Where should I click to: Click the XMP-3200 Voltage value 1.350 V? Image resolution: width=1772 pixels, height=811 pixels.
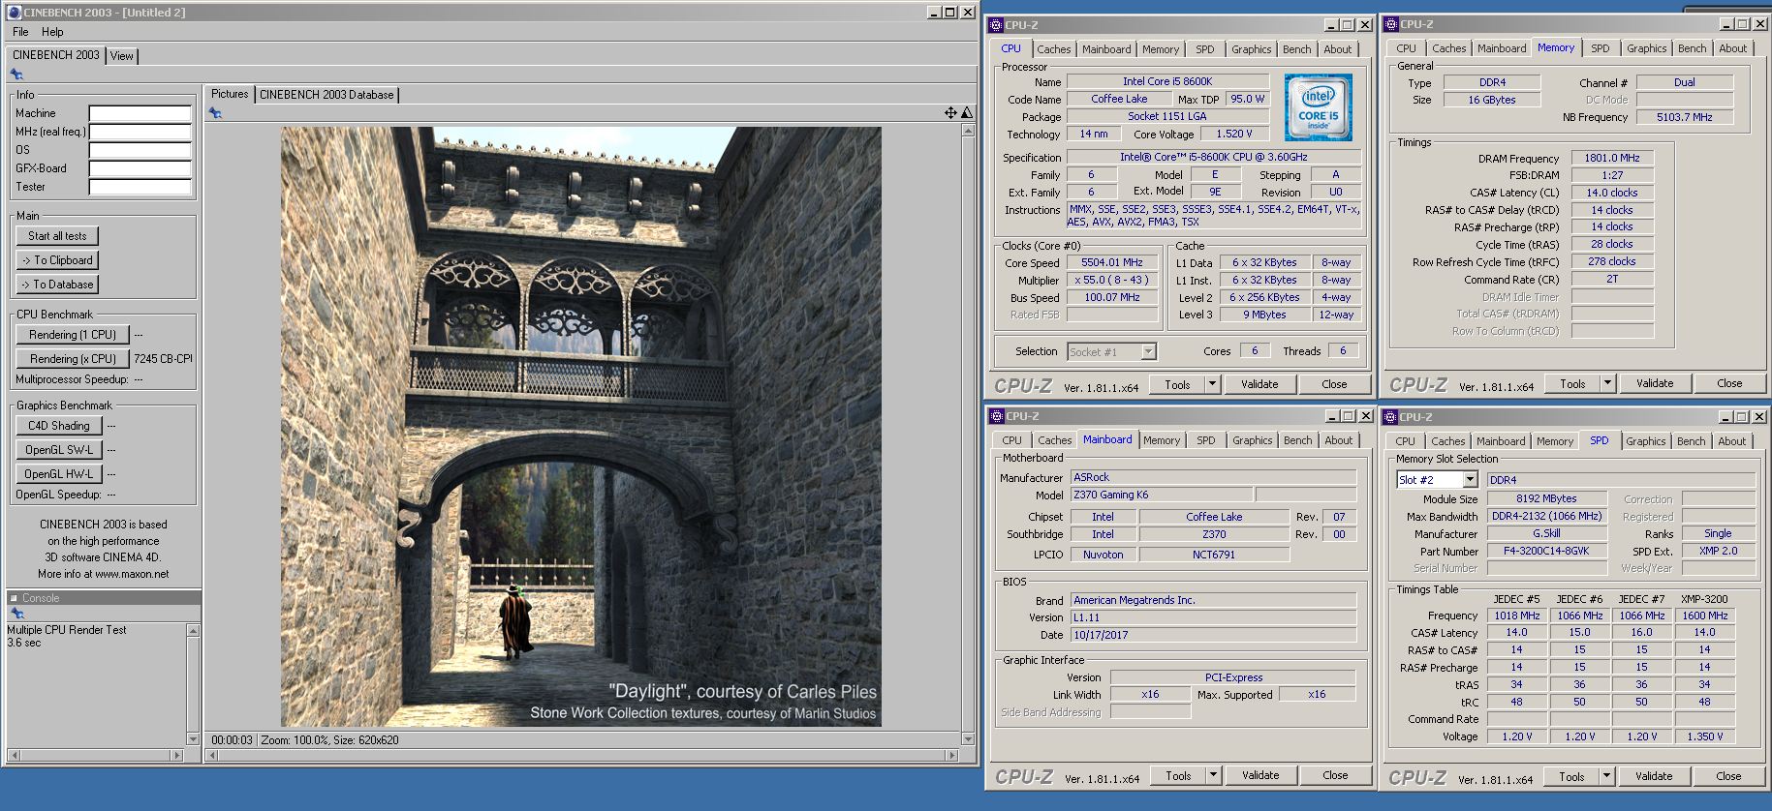coord(1705,736)
